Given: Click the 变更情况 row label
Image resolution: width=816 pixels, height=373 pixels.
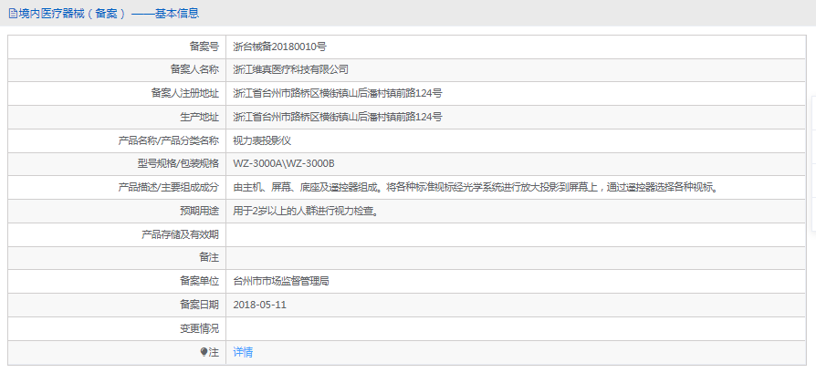Looking at the screenshot, I should (199, 328).
